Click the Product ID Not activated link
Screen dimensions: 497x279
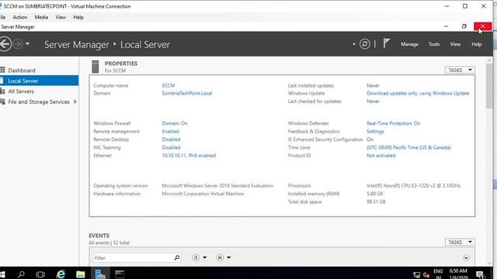[381, 155]
